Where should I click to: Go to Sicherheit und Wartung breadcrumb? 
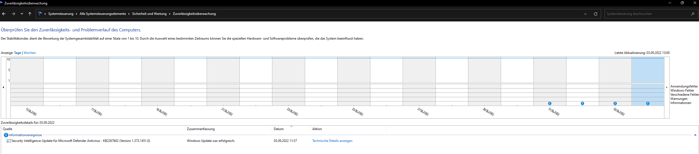tap(149, 14)
